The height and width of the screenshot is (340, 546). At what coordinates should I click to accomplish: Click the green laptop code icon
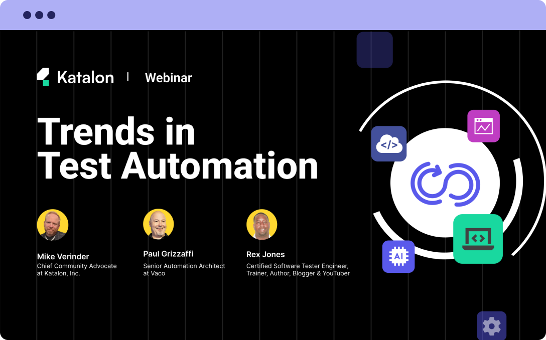point(478,239)
